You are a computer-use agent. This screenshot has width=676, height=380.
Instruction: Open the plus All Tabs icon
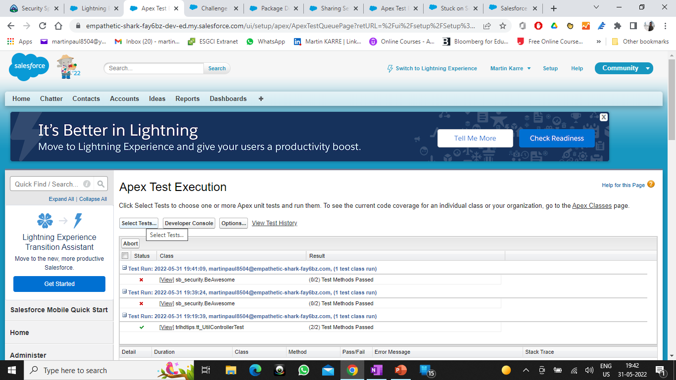(261, 99)
